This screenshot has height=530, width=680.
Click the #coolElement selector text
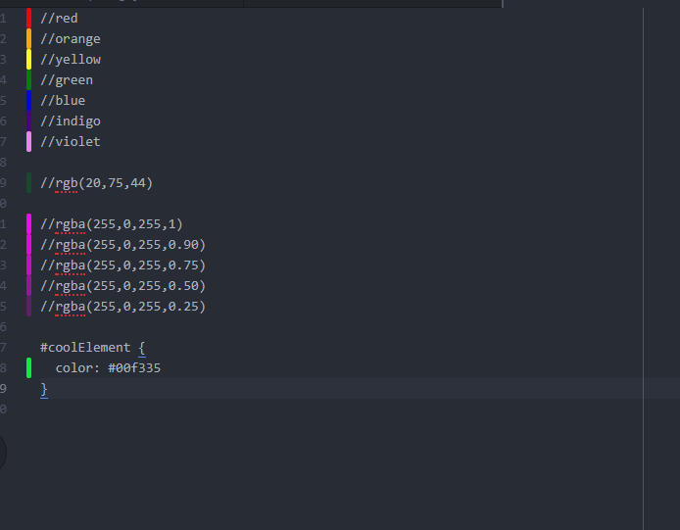(x=85, y=348)
